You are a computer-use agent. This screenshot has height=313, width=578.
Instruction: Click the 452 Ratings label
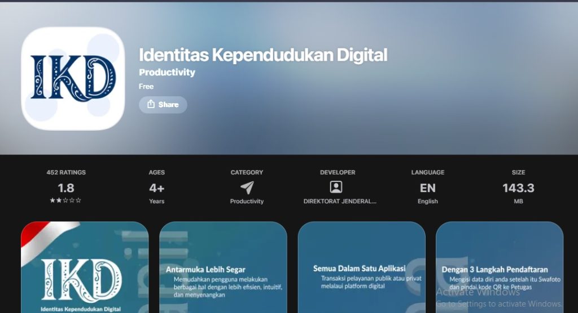tap(66, 172)
